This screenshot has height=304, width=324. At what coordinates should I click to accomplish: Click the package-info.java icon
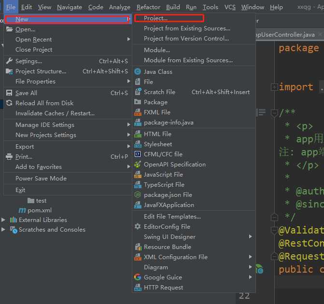coord(138,122)
